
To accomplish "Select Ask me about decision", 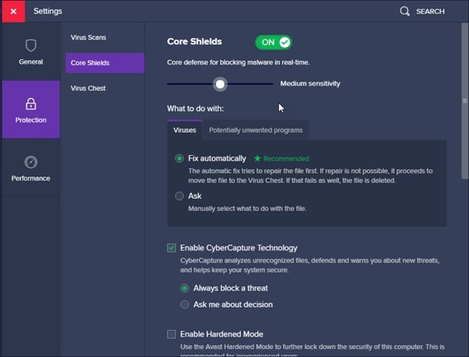I will click(184, 305).
